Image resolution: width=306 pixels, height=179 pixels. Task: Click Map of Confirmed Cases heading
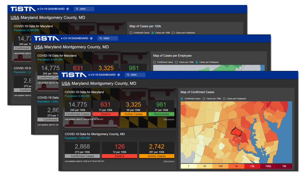(x=197, y=92)
